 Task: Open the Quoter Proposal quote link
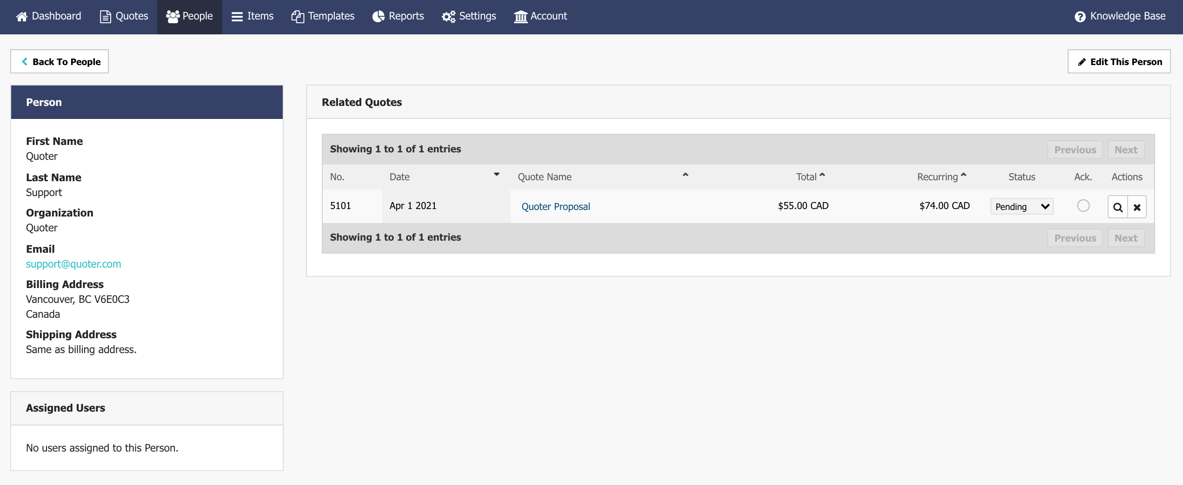556,207
